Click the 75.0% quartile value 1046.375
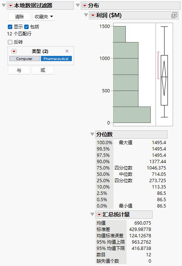 [156, 168]
